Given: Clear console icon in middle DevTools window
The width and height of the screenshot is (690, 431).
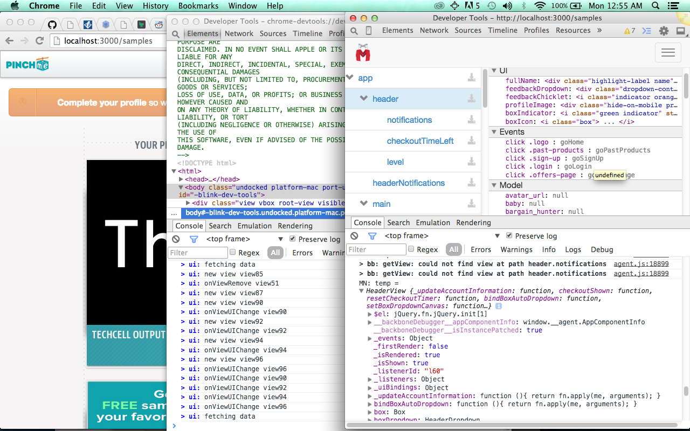Looking at the screenshot, I should pos(176,239).
